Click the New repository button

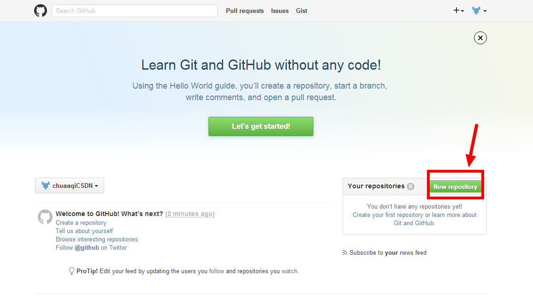coord(455,186)
